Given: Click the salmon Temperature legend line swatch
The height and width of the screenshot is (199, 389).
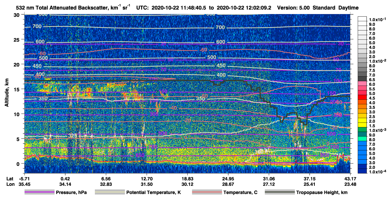Looking at the screenshot, I should click(206, 192).
